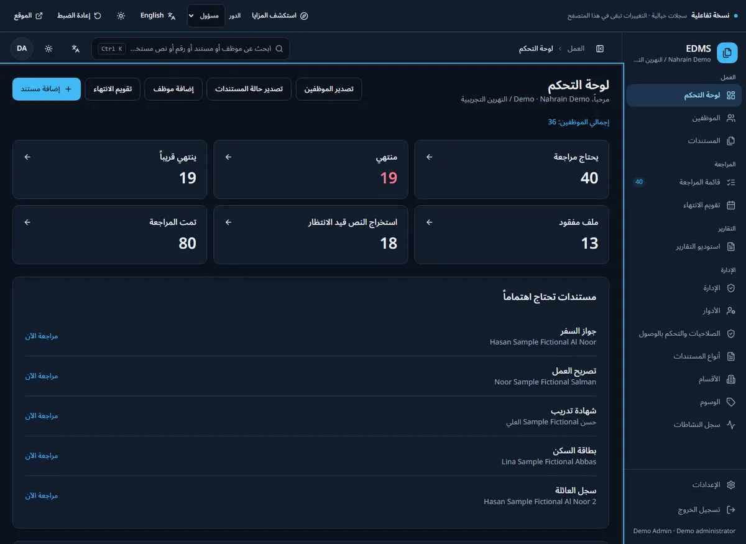746x544 pixels.
Task: Click استكشف المزايا compass button
Action: pos(280,16)
